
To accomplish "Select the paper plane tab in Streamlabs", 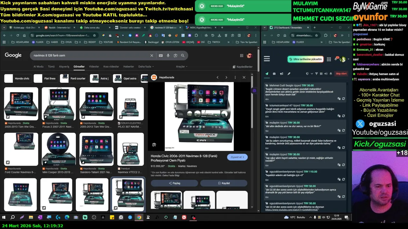I will 267,73.
